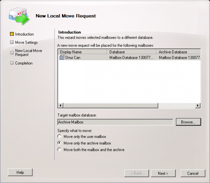Click the Move Settings step indicator box
The height and width of the screenshot is (183, 210).
tap(12, 42)
